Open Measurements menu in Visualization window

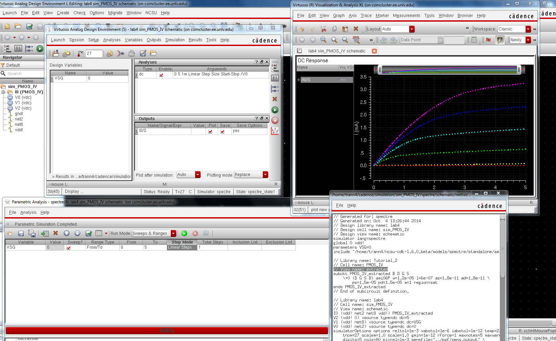[x=407, y=16]
